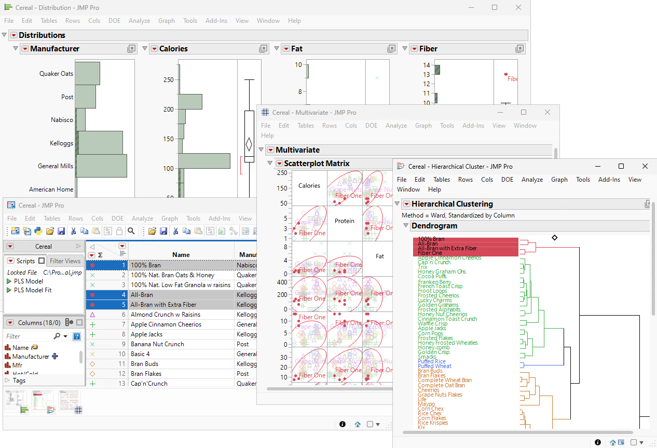Viewport: 657px width, 448px height.
Task: Open a file using the Open toolbar icon
Action: pos(50,232)
